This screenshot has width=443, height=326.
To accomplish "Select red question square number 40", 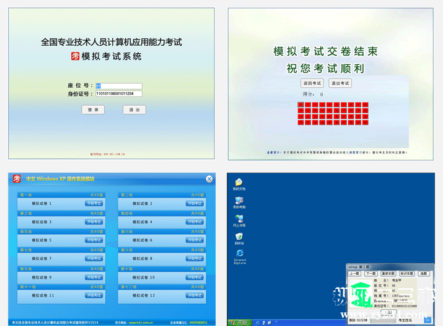I will [366, 122].
